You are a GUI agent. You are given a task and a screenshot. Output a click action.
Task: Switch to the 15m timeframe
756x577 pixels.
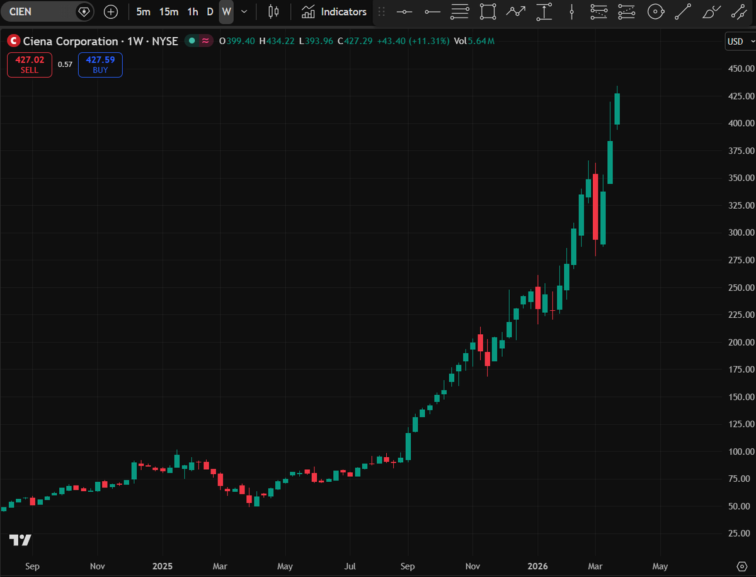pos(169,11)
